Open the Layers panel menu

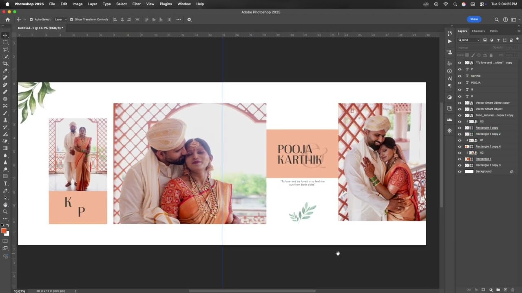(x=519, y=31)
